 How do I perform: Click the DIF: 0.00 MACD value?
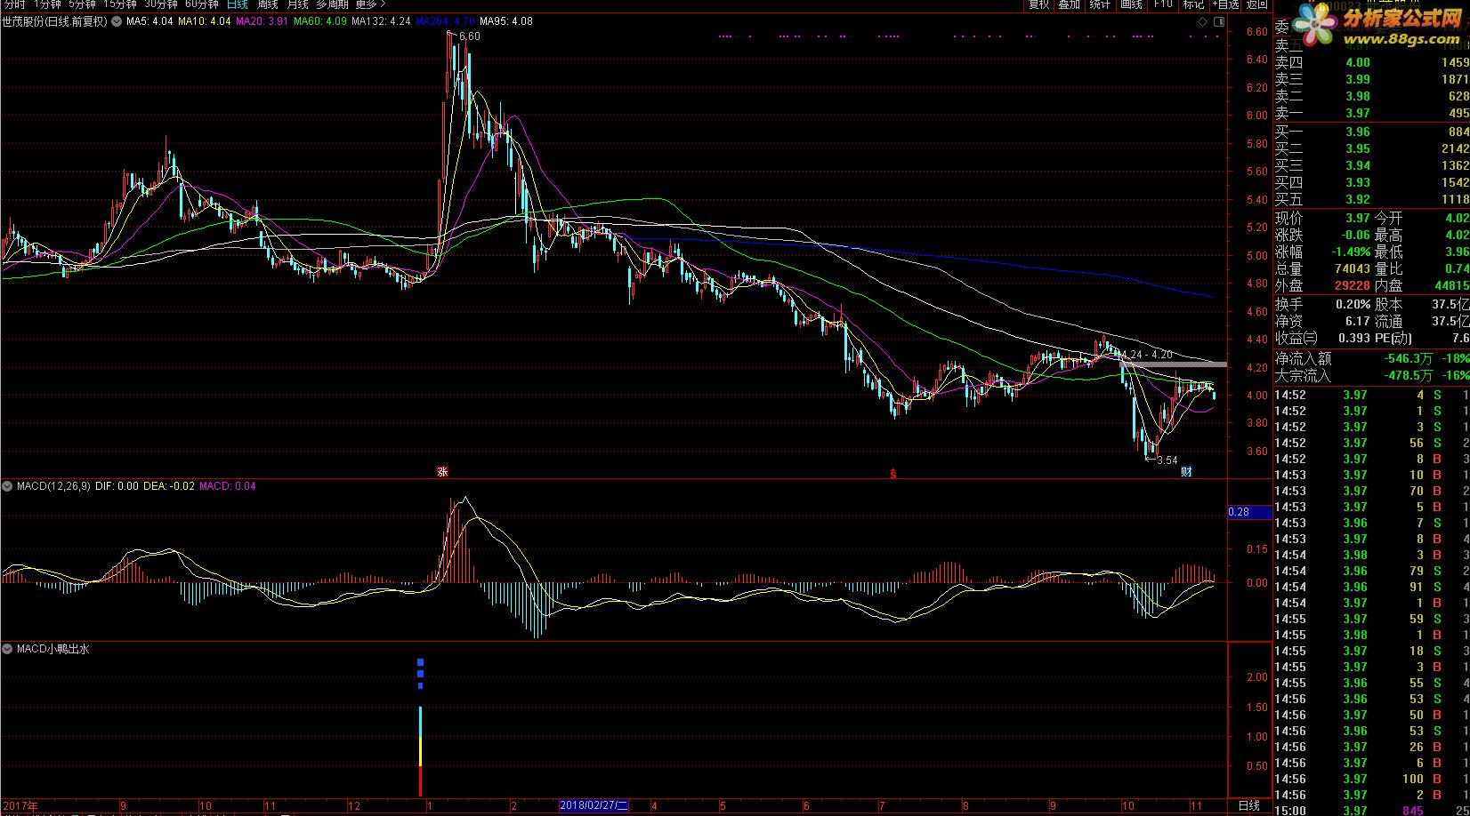click(117, 486)
